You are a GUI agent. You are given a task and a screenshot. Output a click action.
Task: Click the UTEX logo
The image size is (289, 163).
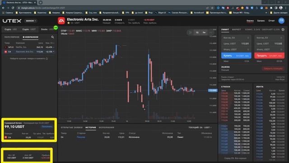tap(12, 21)
